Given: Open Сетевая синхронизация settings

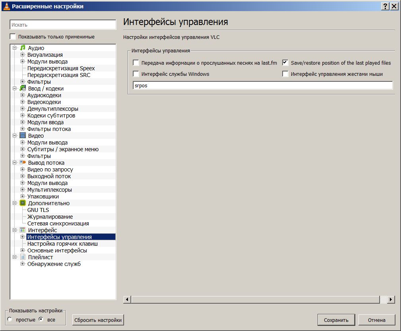Looking at the screenshot, I should click(58, 223).
